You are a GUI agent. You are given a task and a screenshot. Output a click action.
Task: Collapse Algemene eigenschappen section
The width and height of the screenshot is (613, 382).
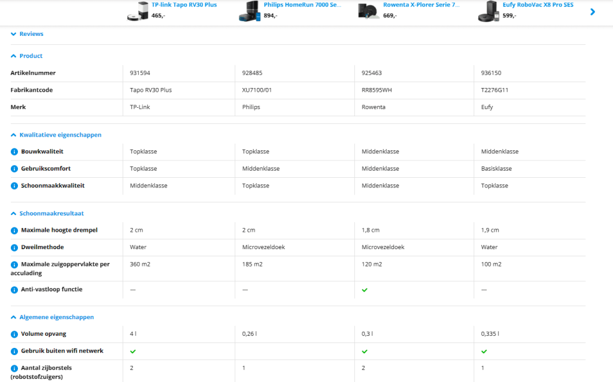(x=52, y=317)
